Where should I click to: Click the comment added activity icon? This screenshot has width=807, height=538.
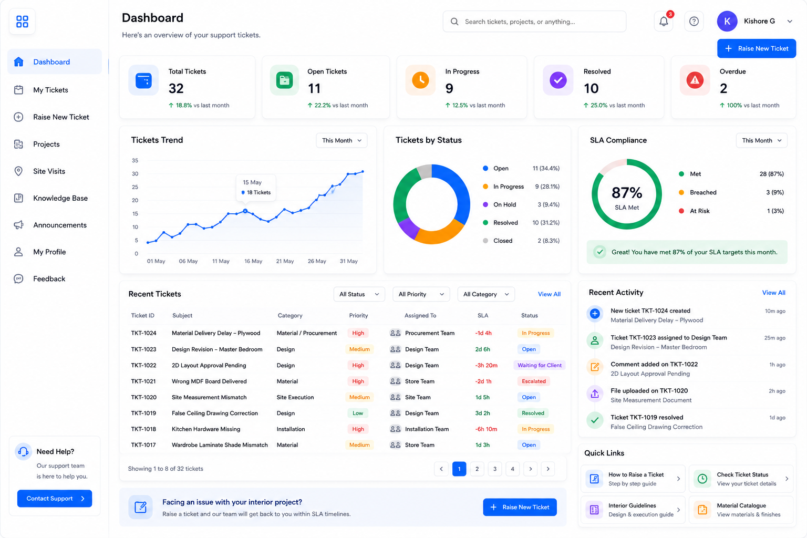[595, 367]
